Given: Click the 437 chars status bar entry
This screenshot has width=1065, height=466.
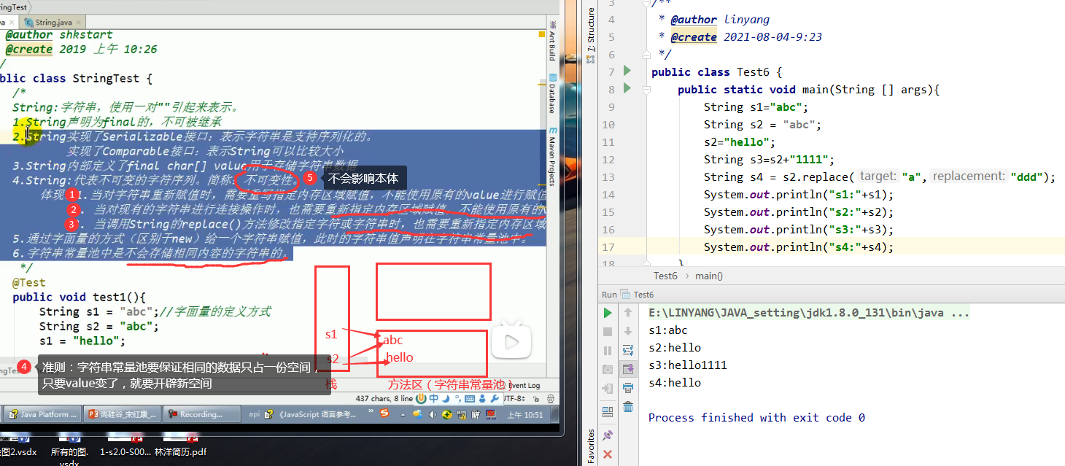Looking at the screenshot, I should (384, 399).
